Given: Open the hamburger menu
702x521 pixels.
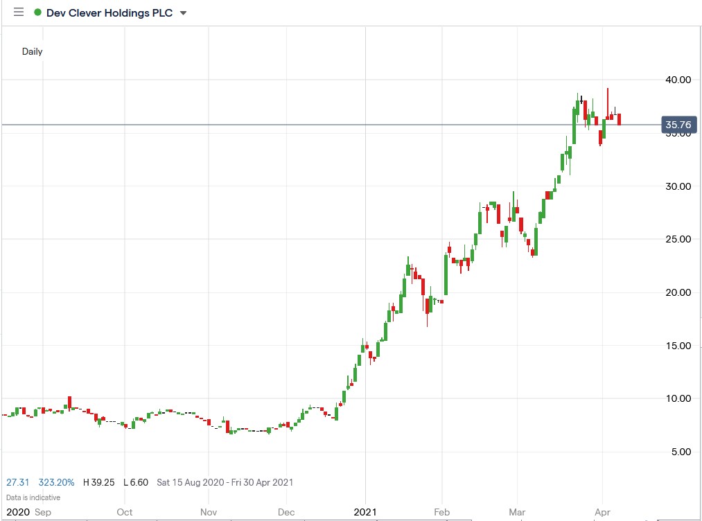Looking at the screenshot, I should (17, 12).
